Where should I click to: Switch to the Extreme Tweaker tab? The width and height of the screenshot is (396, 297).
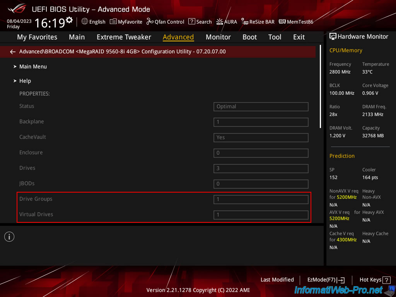click(x=124, y=37)
